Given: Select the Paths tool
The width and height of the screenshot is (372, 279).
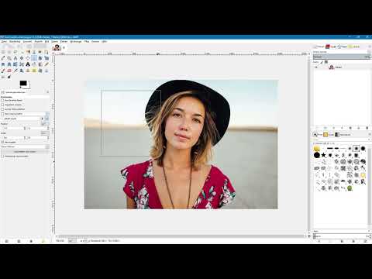Looking at the screenshot, I should (x=46, y=52).
